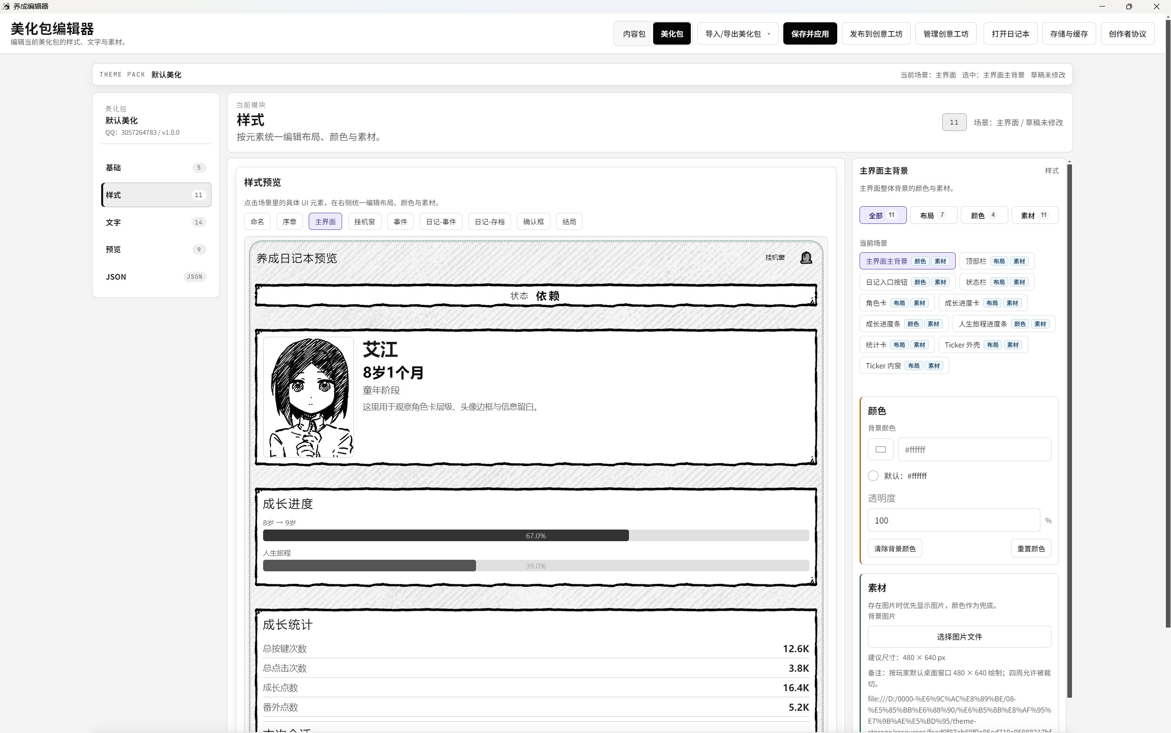This screenshot has height=733, width=1171.
Task: Switch preview scene to 确认框
Action: click(x=533, y=222)
